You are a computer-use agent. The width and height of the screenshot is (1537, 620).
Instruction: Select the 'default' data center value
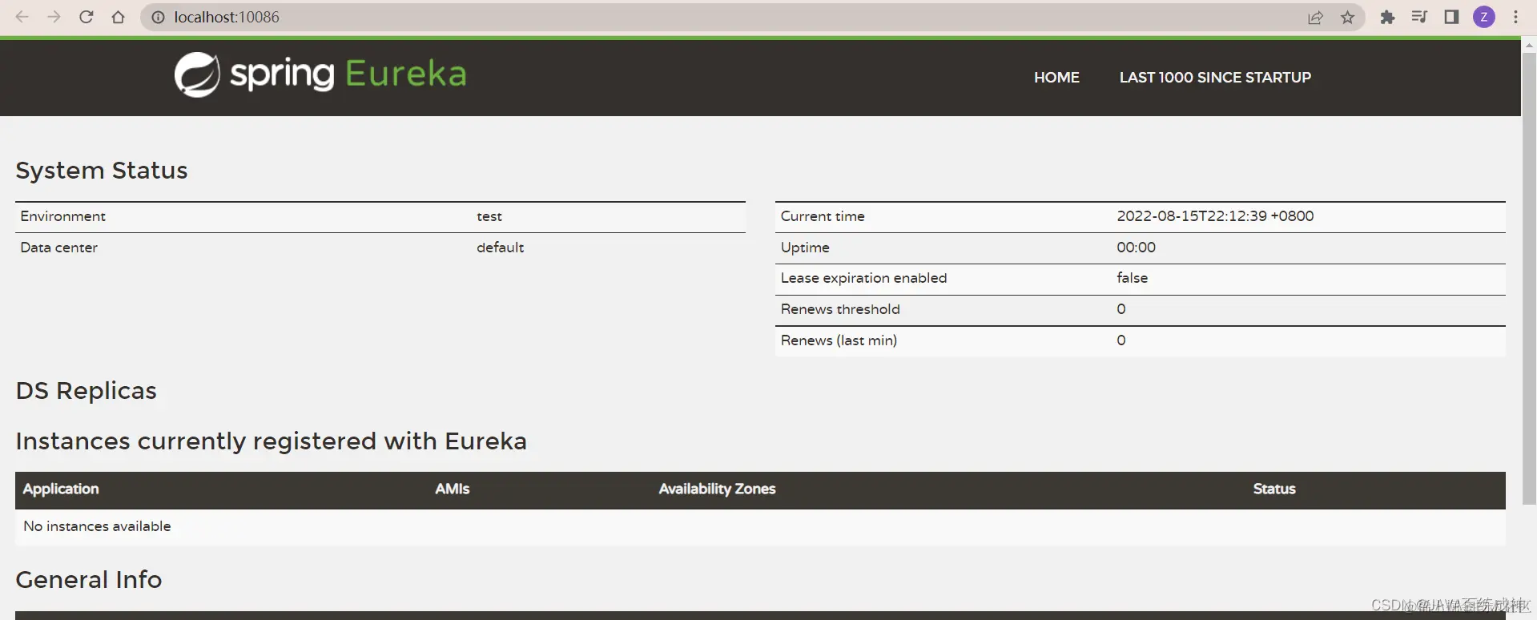coord(501,248)
